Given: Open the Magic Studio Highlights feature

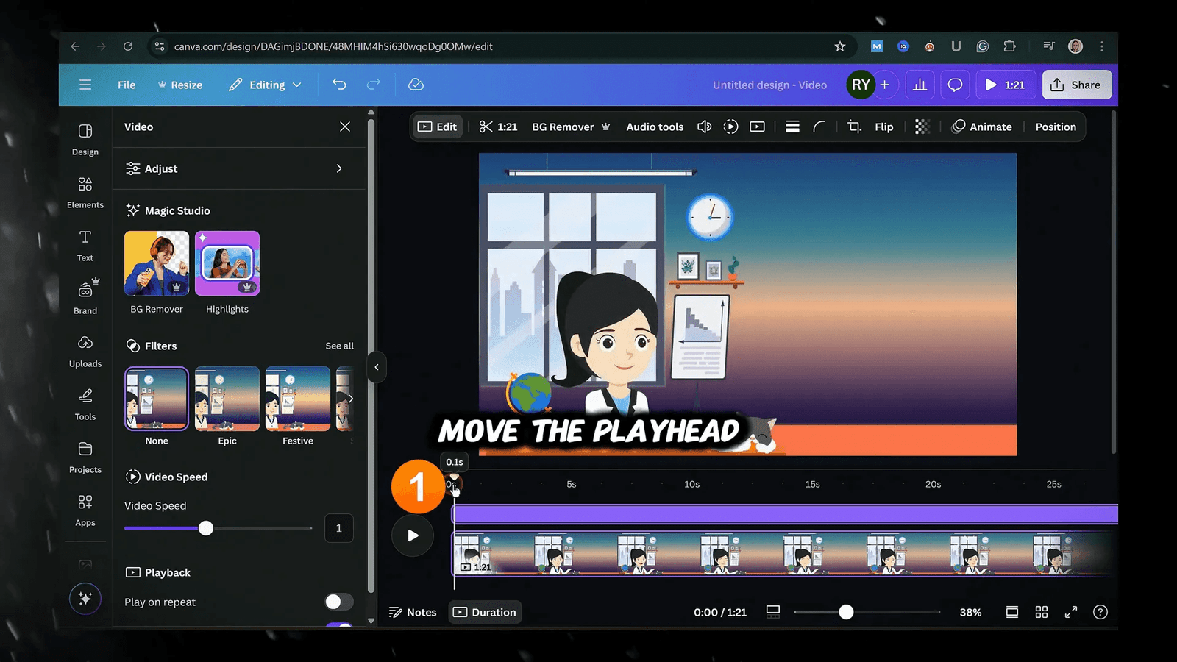Looking at the screenshot, I should coord(227,263).
